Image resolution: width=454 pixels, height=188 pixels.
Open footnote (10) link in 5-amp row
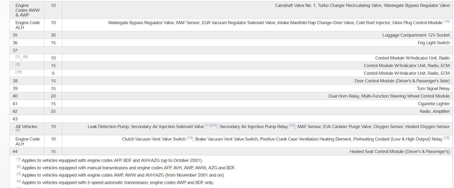click(19, 72)
